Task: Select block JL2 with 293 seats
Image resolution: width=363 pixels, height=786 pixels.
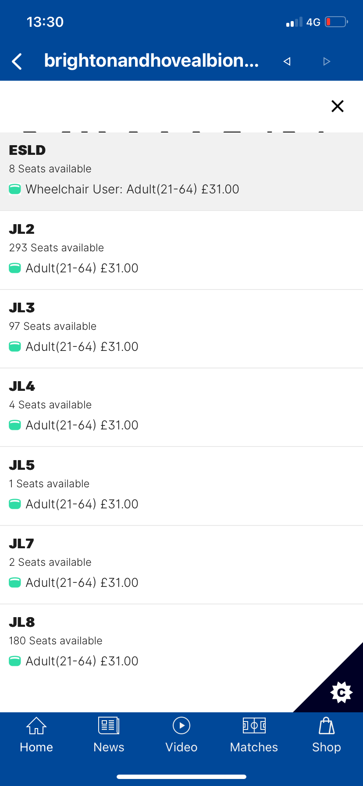Action: (181, 250)
